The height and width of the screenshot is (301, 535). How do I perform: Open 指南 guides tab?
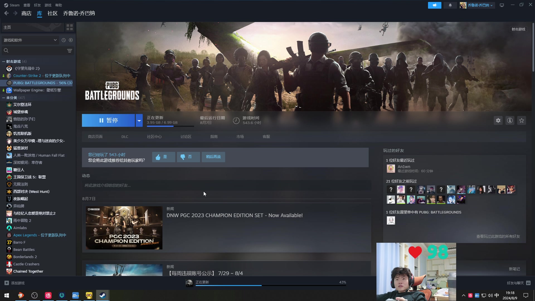(214, 137)
